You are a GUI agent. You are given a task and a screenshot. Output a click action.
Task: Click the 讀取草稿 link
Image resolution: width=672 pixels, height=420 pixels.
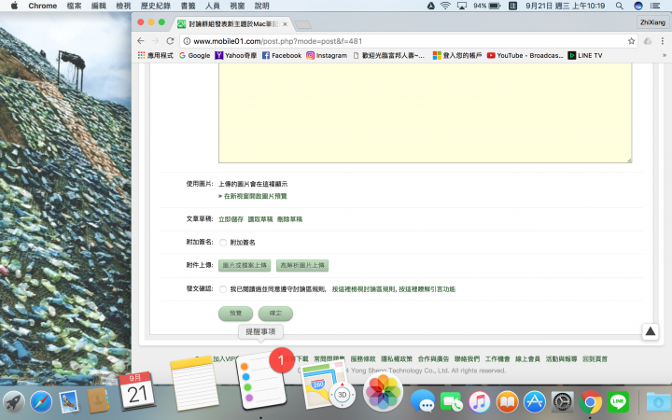click(260, 219)
